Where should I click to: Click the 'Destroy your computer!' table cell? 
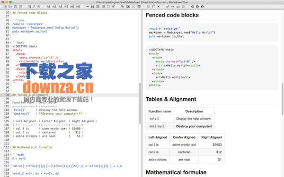[194, 126]
